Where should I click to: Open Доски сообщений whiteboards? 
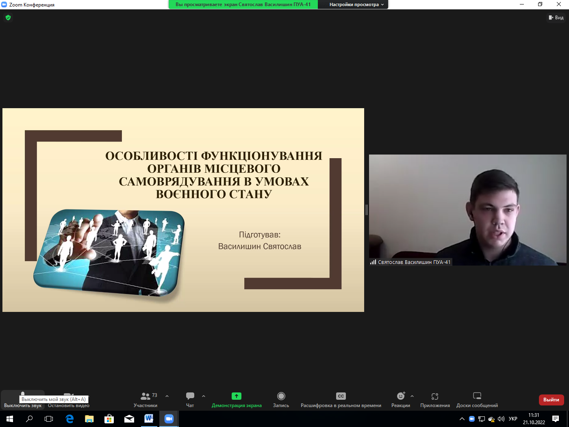tap(477, 400)
